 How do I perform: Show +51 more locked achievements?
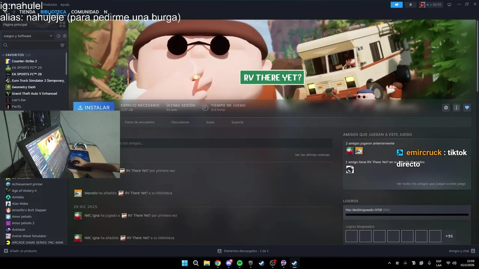pos(449,236)
